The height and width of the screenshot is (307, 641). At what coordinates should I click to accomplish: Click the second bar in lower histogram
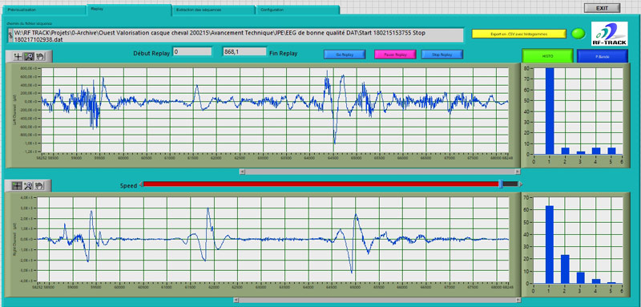click(x=565, y=269)
